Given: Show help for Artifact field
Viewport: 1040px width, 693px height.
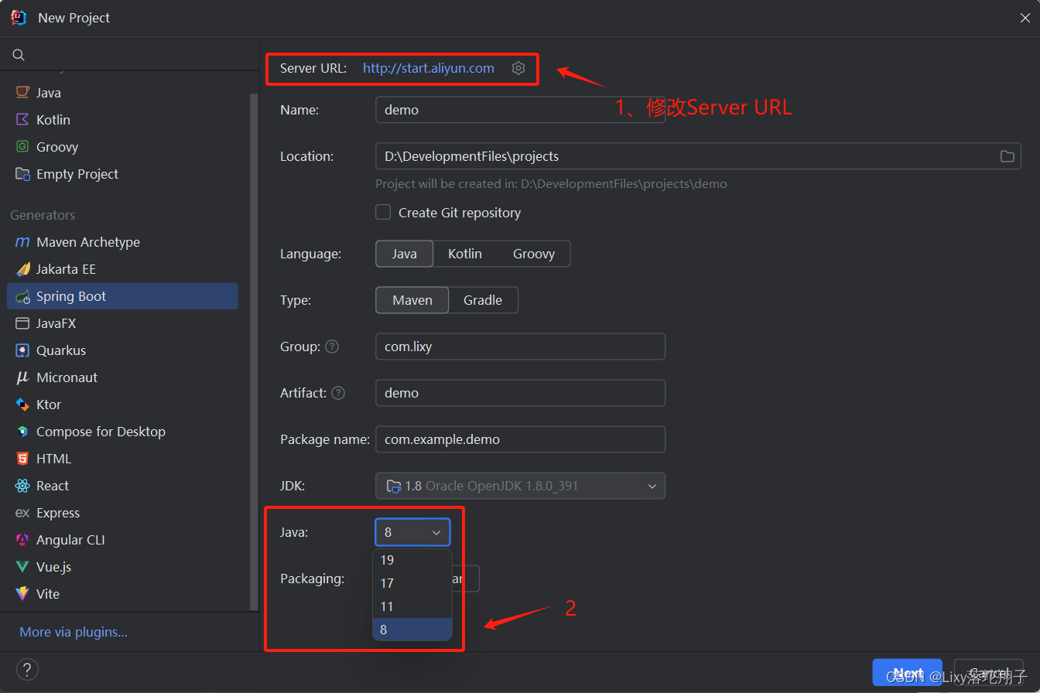Looking at the screenshot, I should (338, 393).
